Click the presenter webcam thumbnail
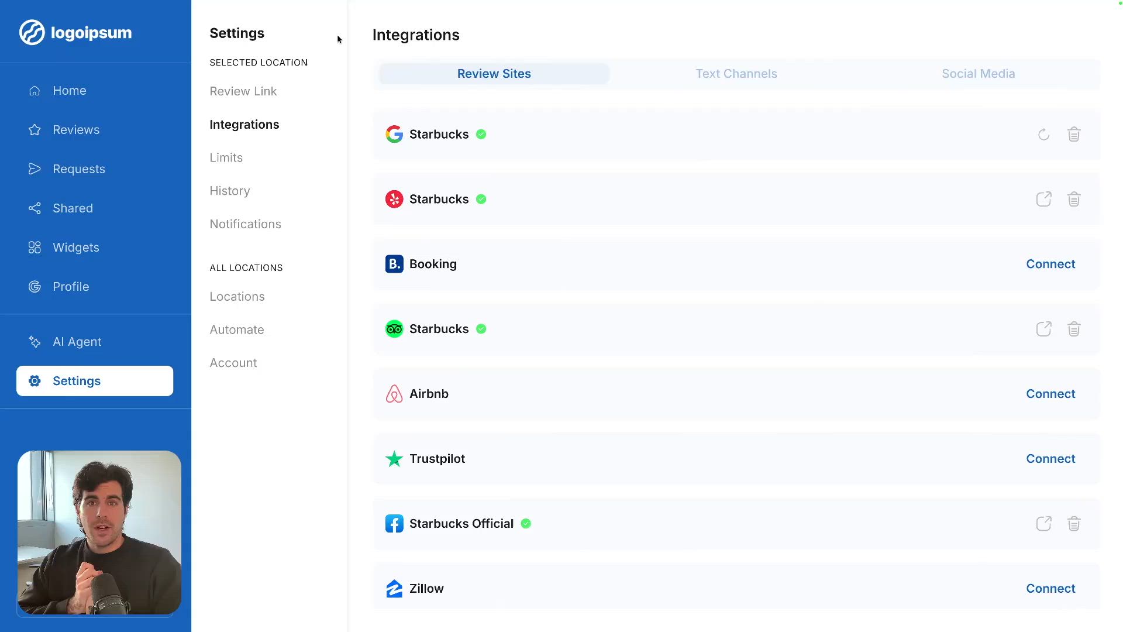 coord(99,532)
